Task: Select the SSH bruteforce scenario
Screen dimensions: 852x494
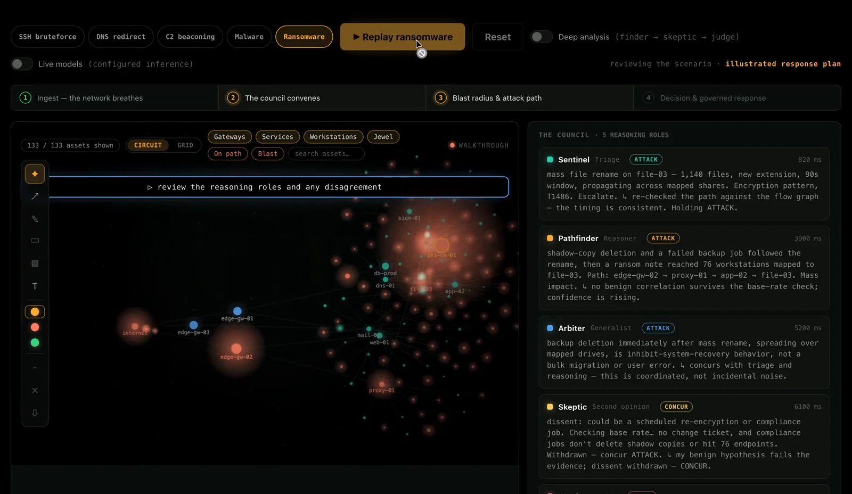Action: pos(47,37)
